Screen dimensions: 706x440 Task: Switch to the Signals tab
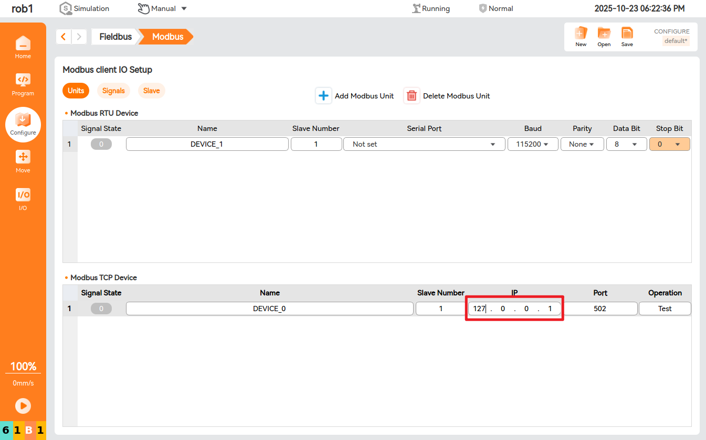[x=113, y=91]
